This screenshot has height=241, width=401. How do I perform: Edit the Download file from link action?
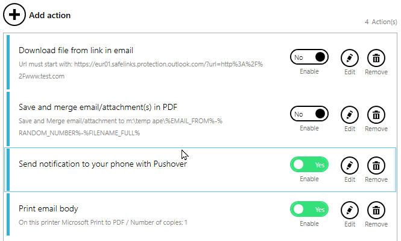click(x=350, y=58)
